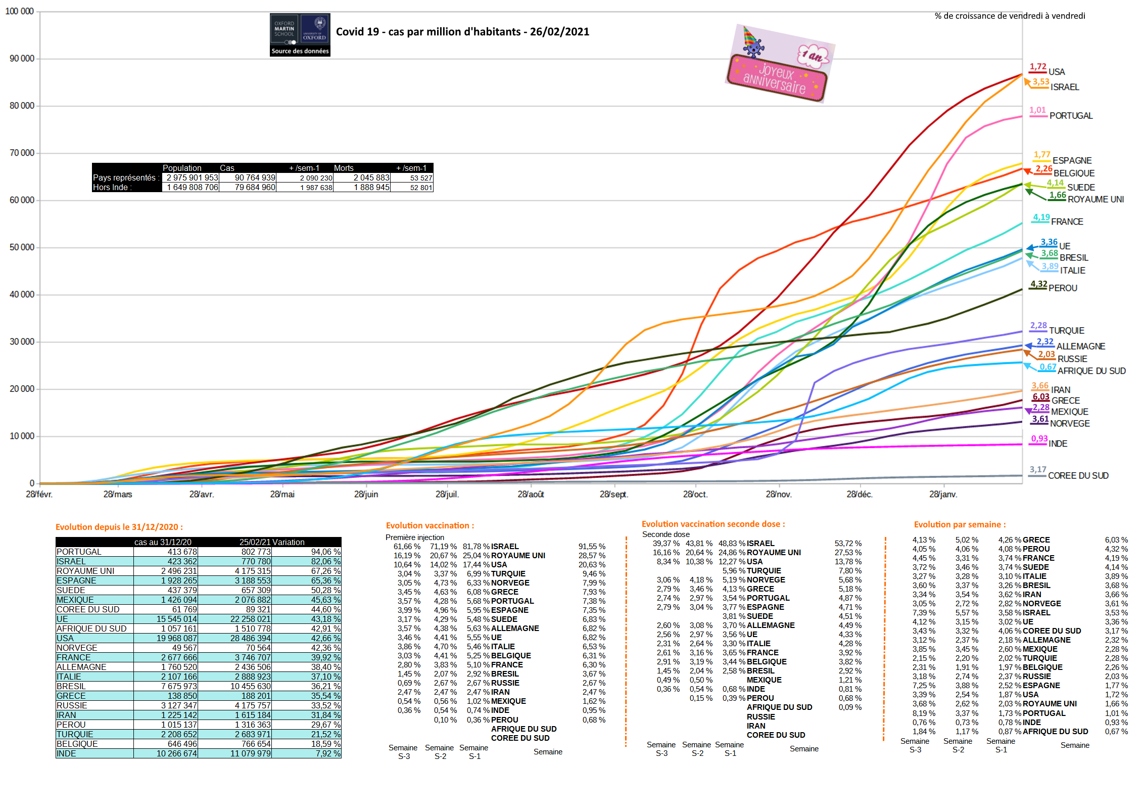The width and height of the screenshot is (1142, 809).
Task: Click the Oxford Martin School logo
Action: pos(284,29)
